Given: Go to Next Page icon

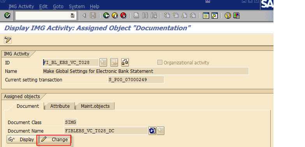Looking at the screenshot, I should (x=184, y=16).
